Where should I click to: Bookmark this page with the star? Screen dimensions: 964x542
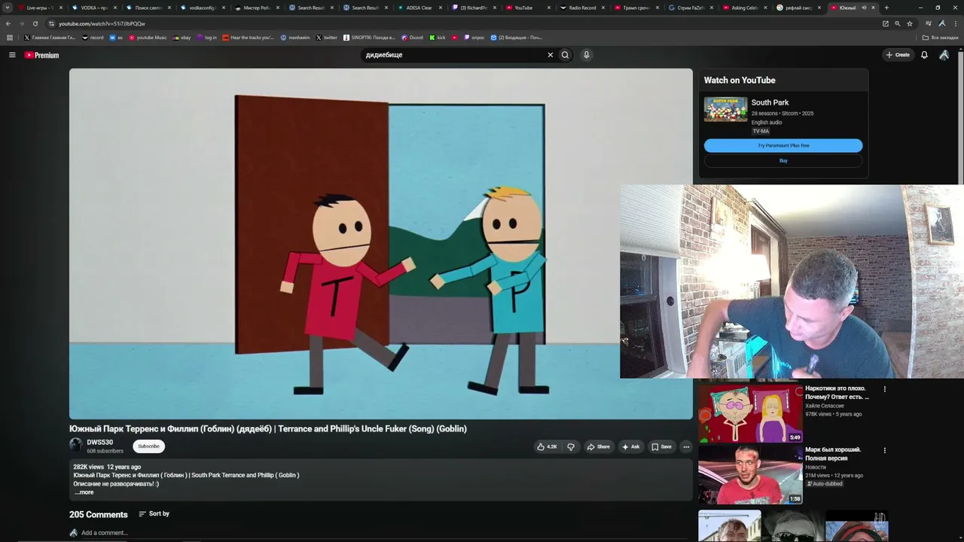[909, 23]
